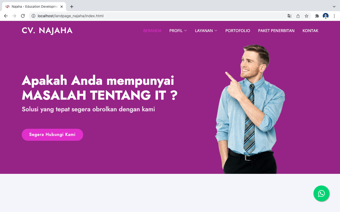The height and width of the screenshot is (212, 340).
Task: Click the Segera Hubungi Kami button
Action: (52, 135)
